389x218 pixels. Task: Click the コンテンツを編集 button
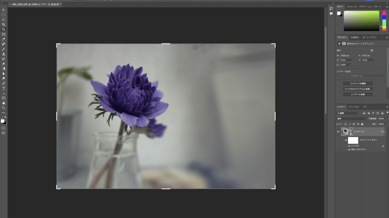click(x=358, y=83)
